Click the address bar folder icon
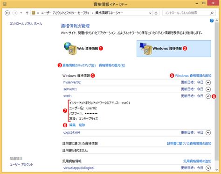221x174 pixels. point(33,13)
